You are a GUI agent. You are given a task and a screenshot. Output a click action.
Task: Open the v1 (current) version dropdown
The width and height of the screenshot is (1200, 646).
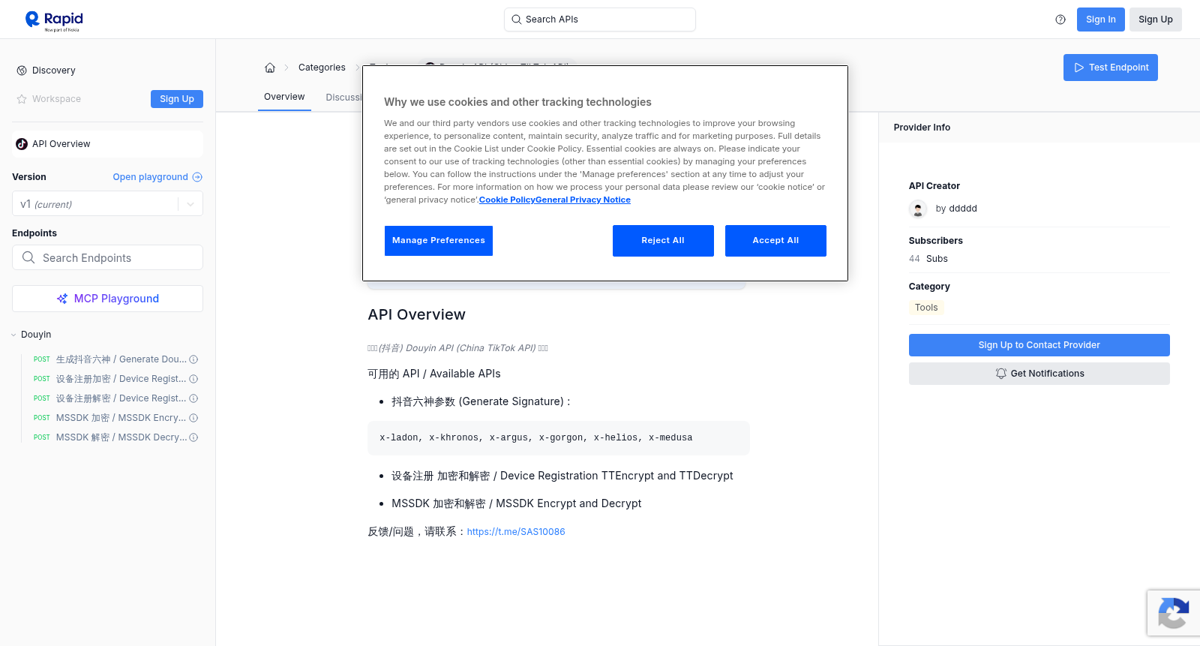click(107, 204)
